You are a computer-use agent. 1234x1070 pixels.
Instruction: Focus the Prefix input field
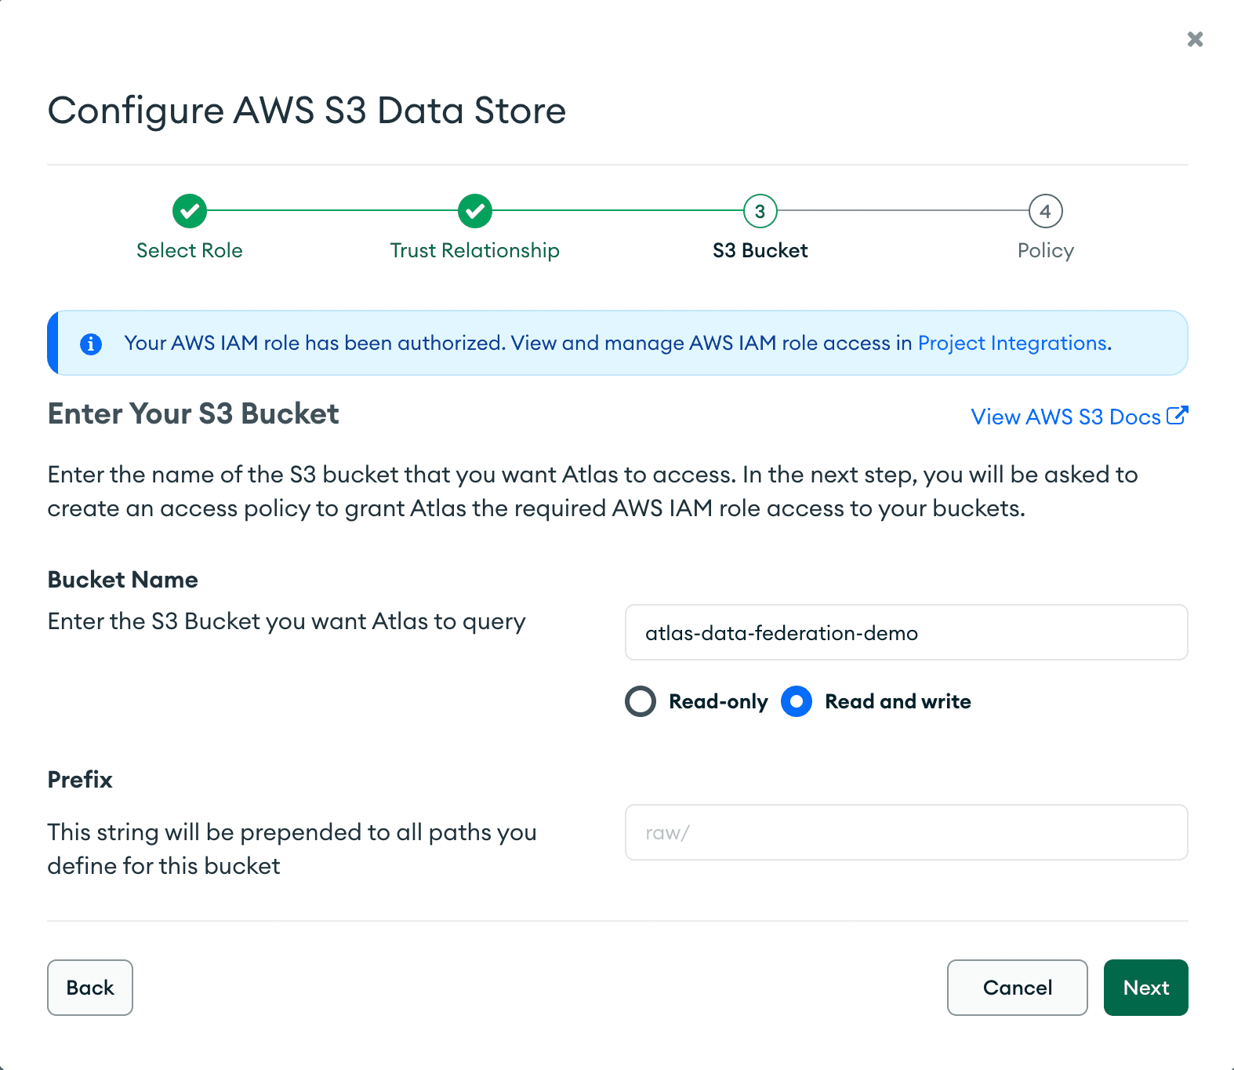[906, 832]
